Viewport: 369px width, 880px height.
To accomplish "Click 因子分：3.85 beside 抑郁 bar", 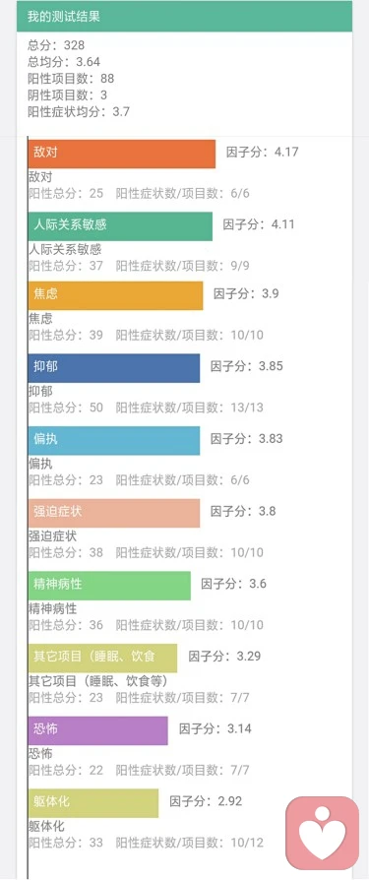I will (247, 366).
